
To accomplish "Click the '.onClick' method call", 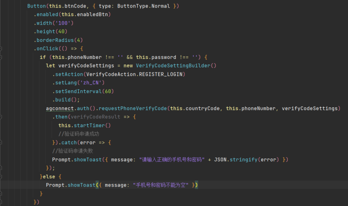I will (46, 49).
